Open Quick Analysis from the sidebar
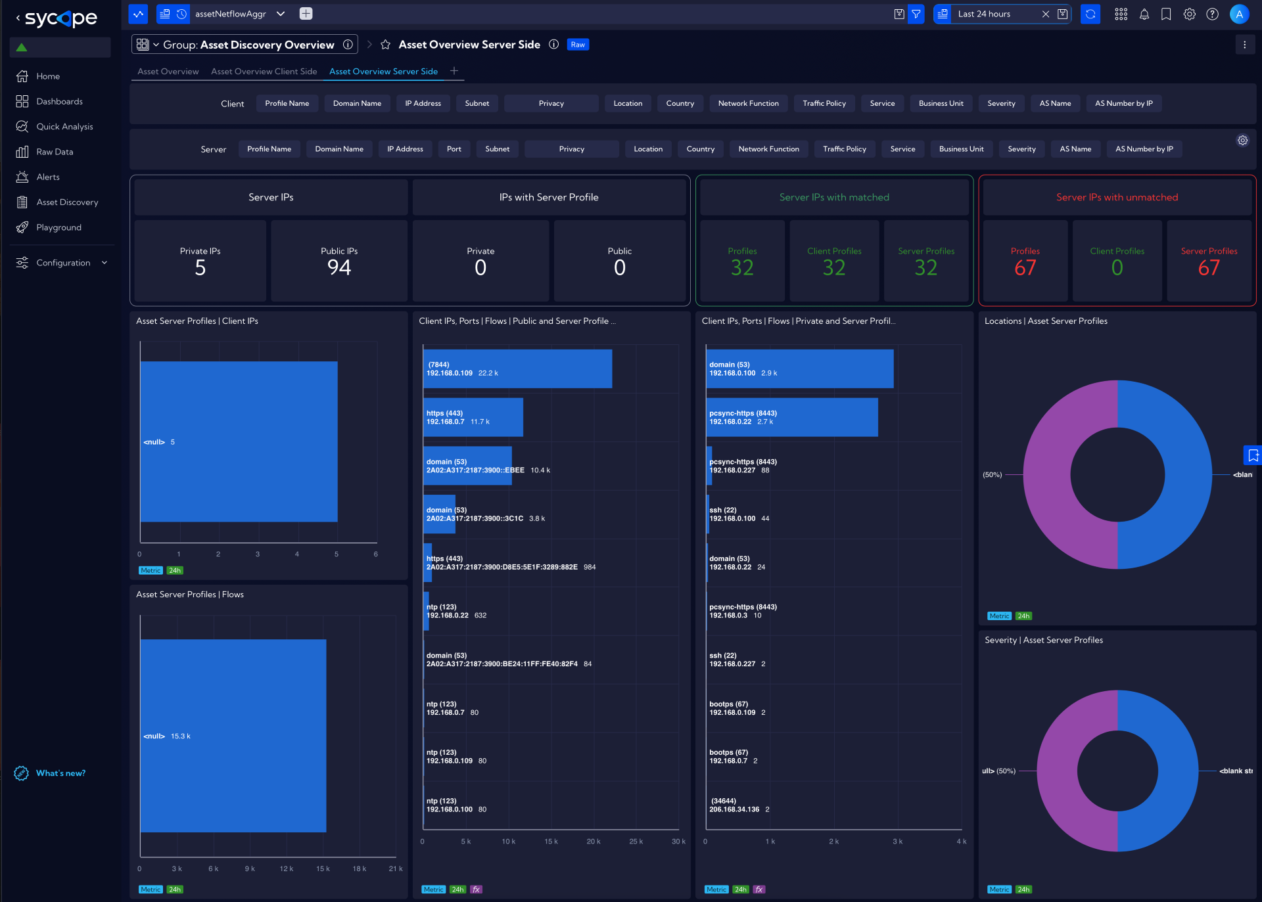 [64, 126]
